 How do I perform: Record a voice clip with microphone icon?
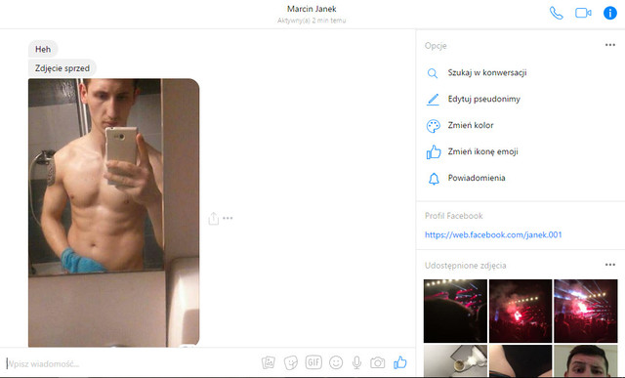(356, 362)
